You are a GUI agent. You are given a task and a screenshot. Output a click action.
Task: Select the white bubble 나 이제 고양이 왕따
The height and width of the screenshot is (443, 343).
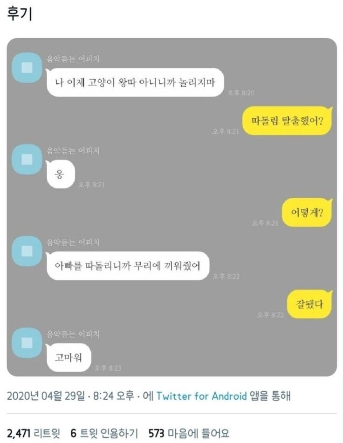click(135, 82)
